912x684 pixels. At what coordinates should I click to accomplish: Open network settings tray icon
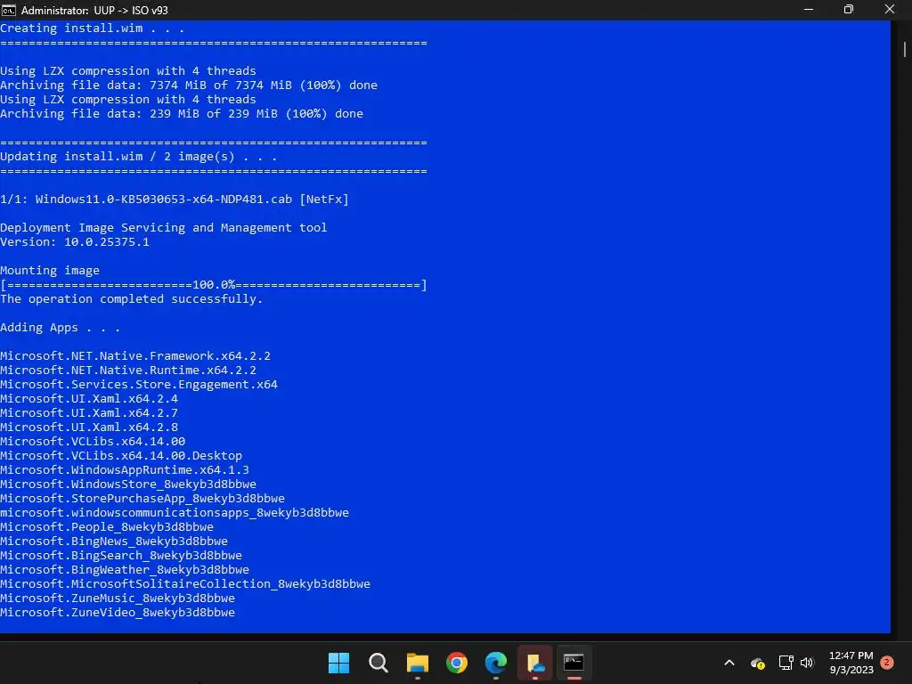click(786, 663)
